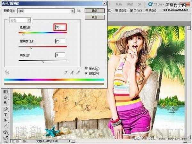Click the on-image adjustment hand icon
192x144 pixels.
[x=7, y=72]
